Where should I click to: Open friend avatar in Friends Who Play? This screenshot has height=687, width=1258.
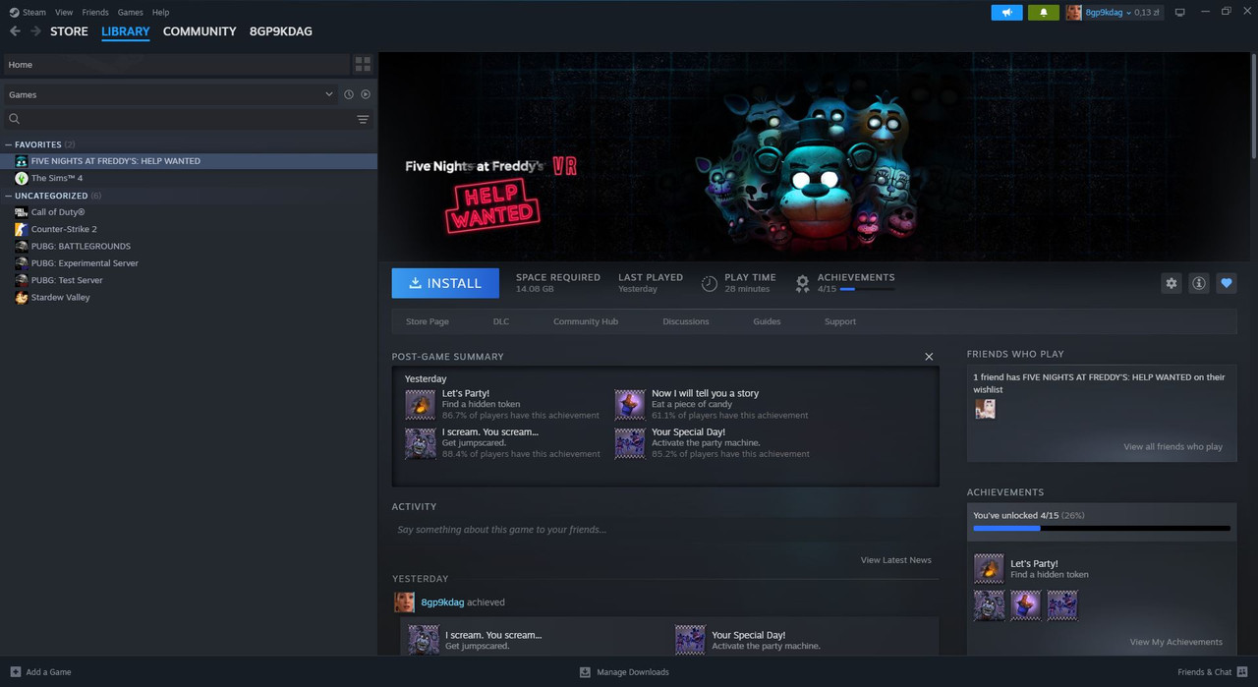[985, 409]
